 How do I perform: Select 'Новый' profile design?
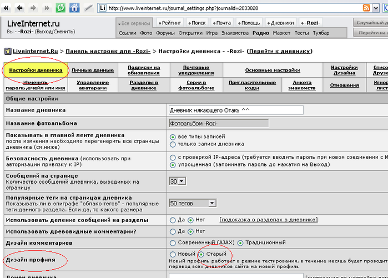[x=173, y=254]
